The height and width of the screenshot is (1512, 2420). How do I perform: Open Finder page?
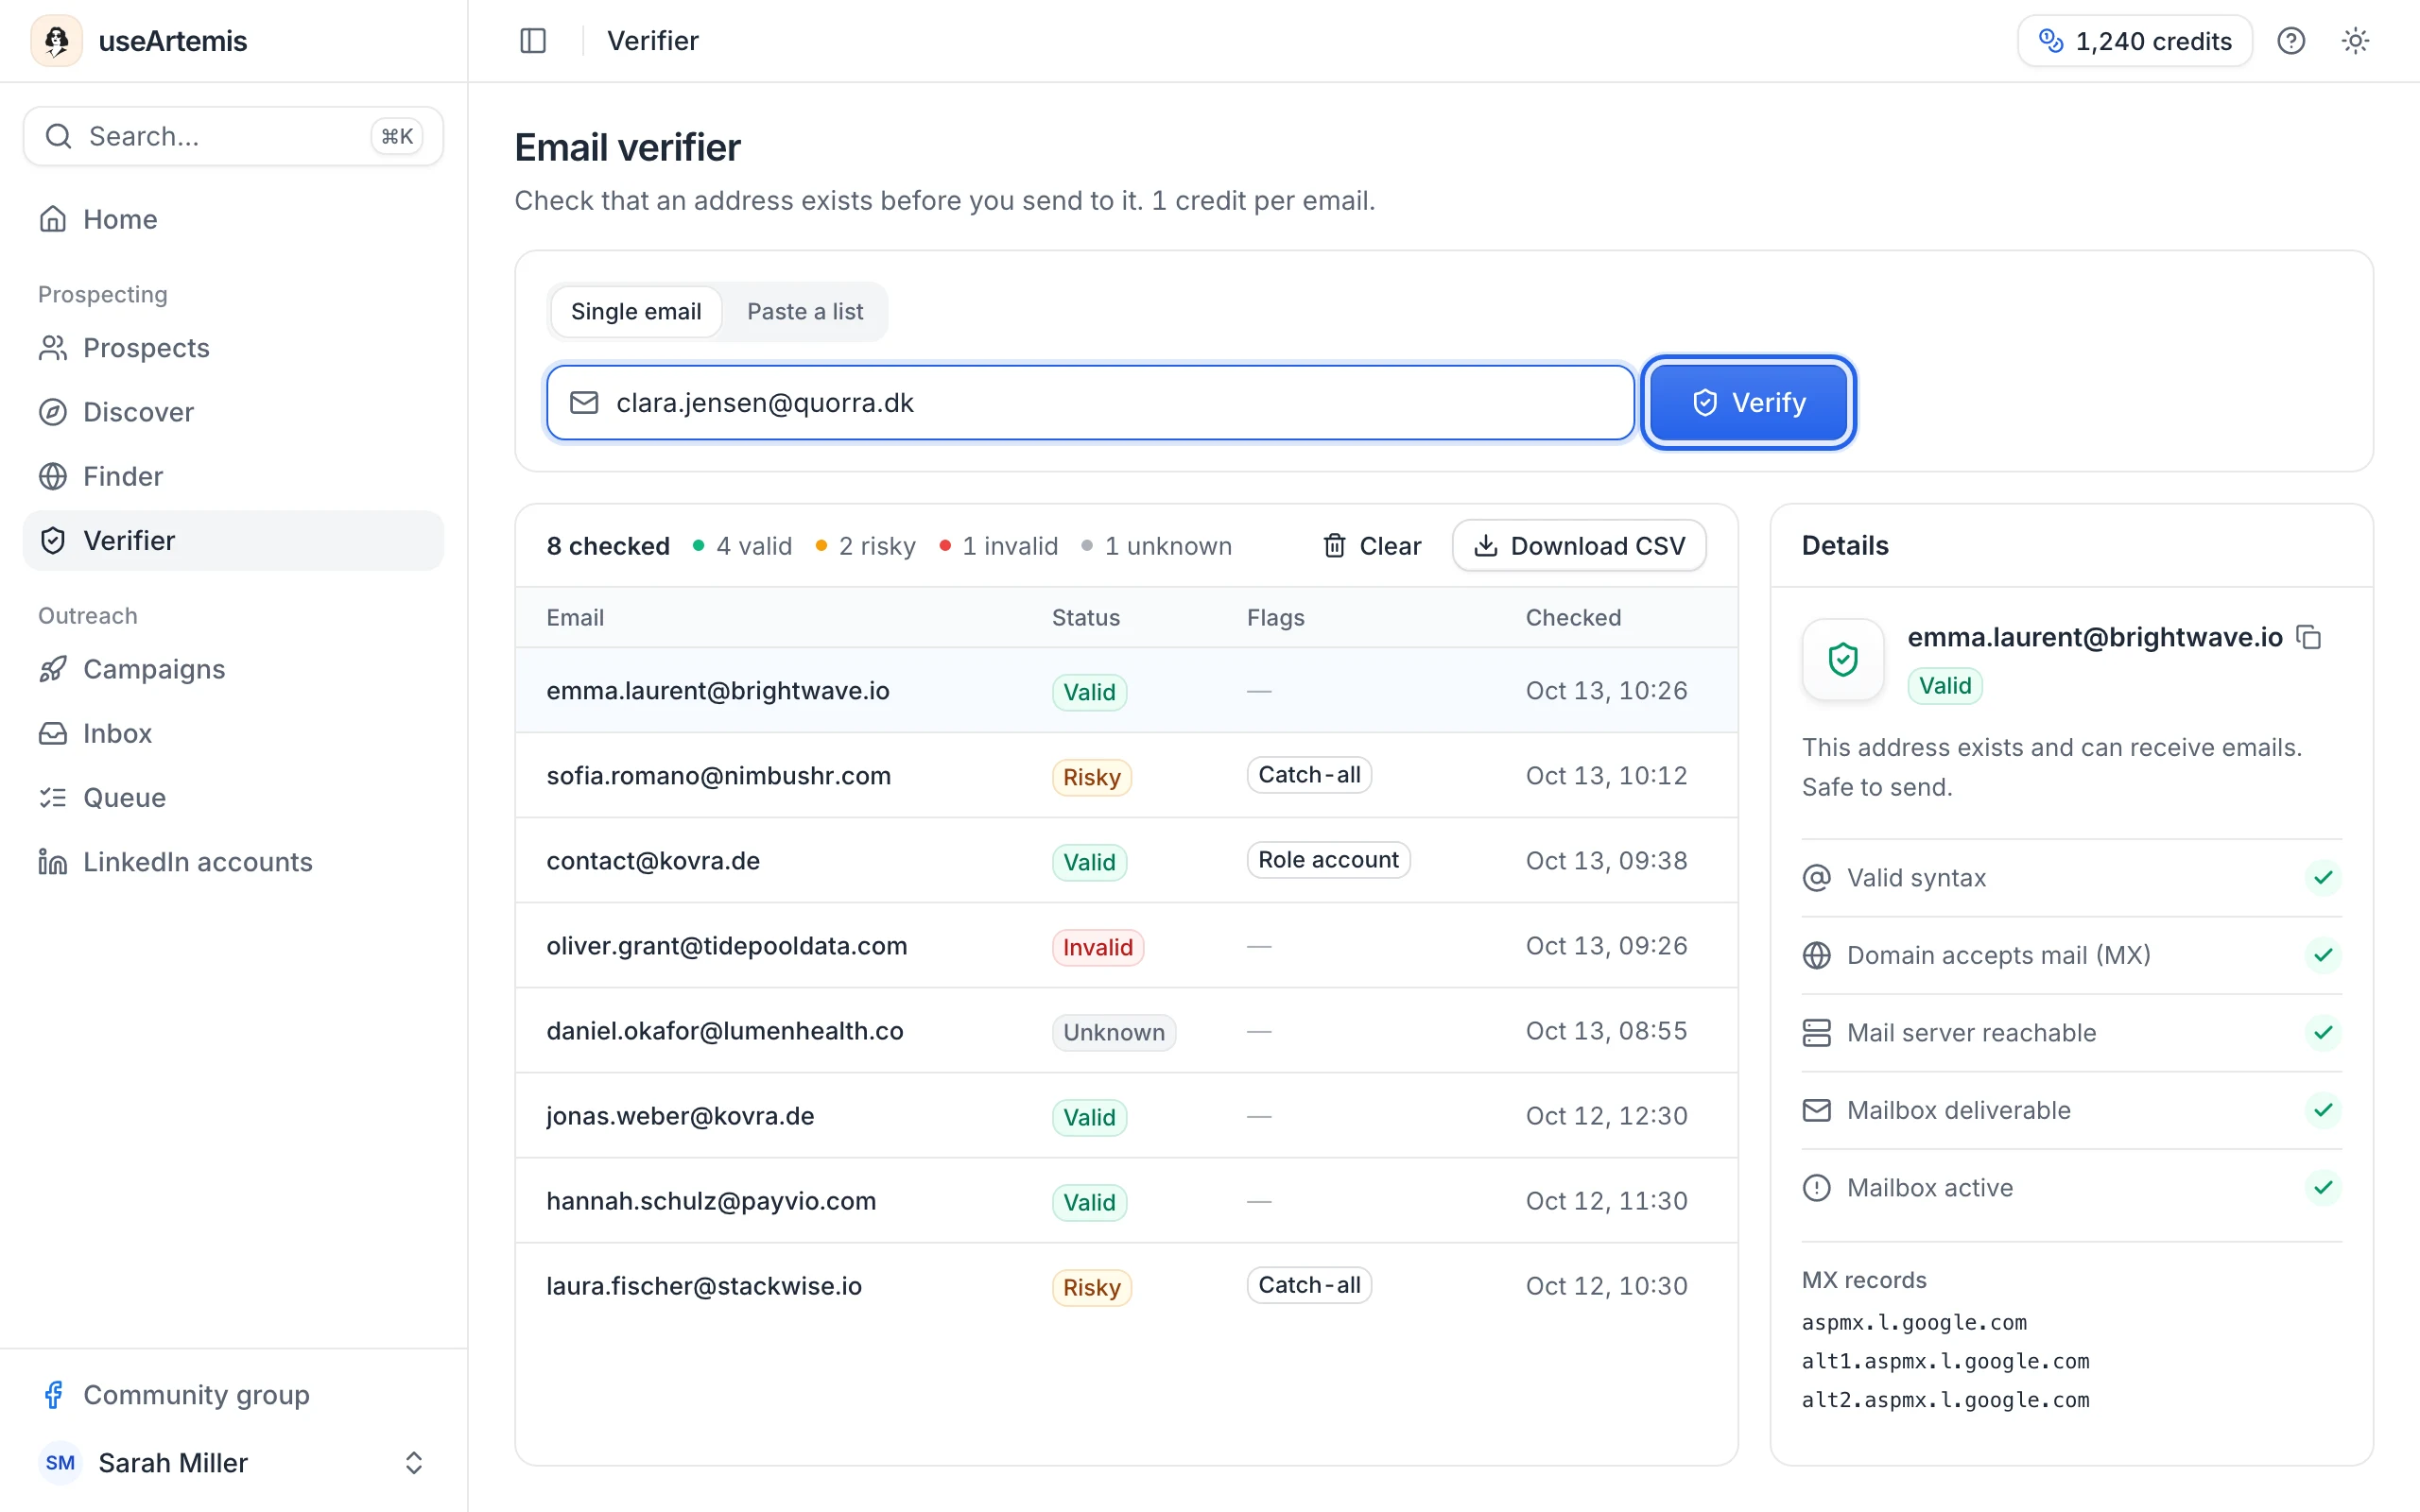[233, 476]
